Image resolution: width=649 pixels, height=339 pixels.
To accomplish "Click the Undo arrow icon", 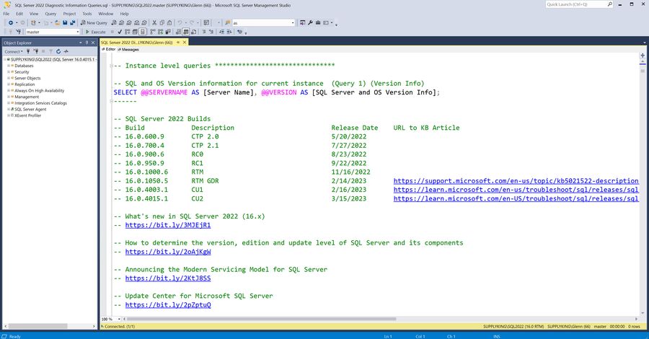I will (180, 23).
